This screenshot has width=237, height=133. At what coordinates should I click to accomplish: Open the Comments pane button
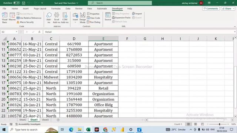211,8
